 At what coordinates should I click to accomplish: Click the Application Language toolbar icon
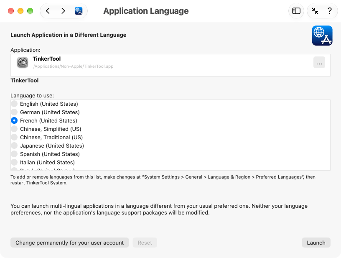coord(79,11)
